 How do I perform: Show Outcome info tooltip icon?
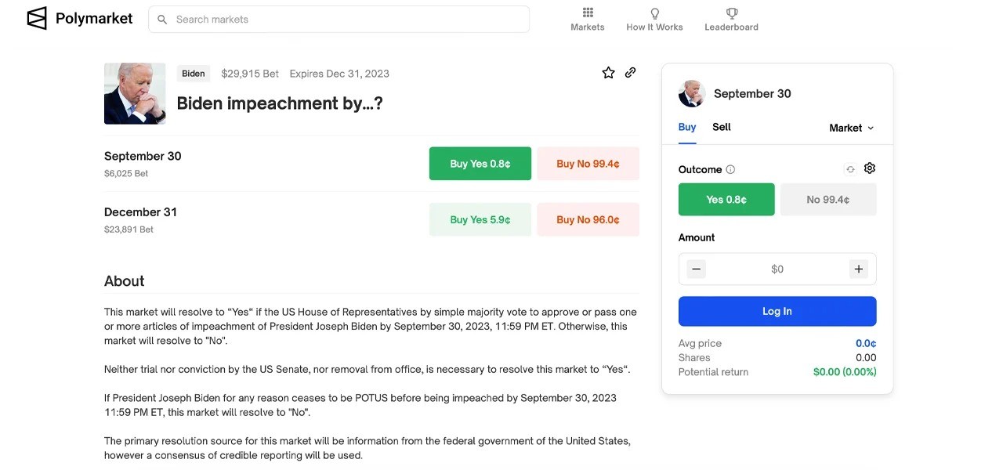(x=730, y=169)
